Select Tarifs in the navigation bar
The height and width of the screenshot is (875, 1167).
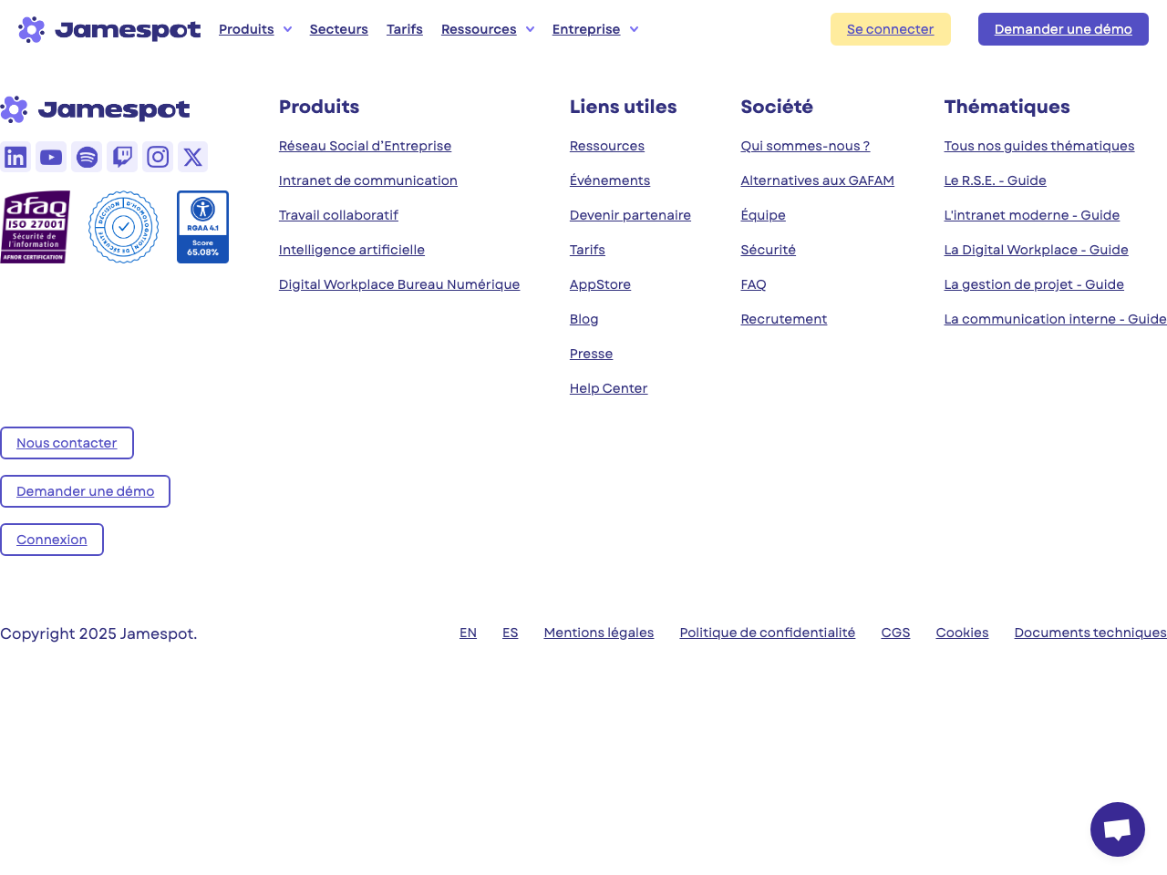404,29
